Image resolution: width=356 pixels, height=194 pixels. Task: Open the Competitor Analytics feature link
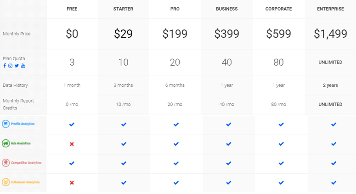[26, 163]
